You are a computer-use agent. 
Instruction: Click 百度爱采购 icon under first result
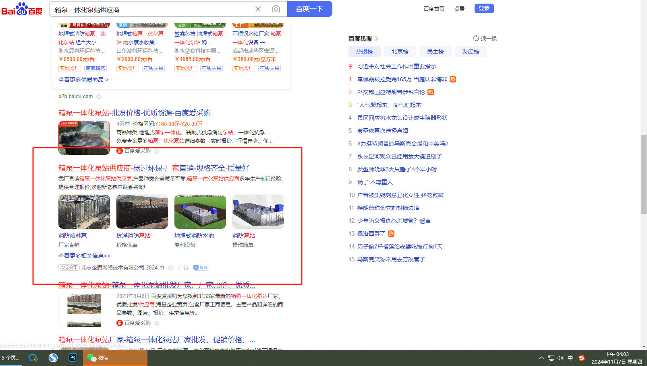pos(120,151)
